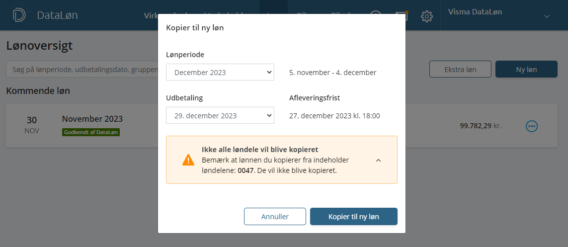Open the settings gear in header

point(427,16)
